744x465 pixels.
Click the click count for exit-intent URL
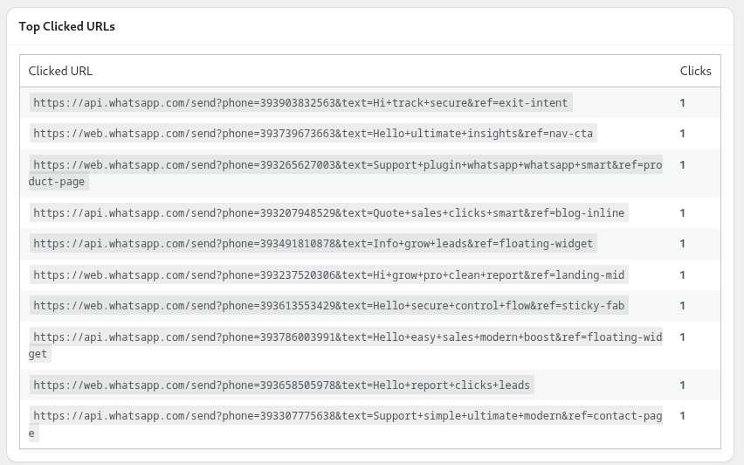coord(683,103)
